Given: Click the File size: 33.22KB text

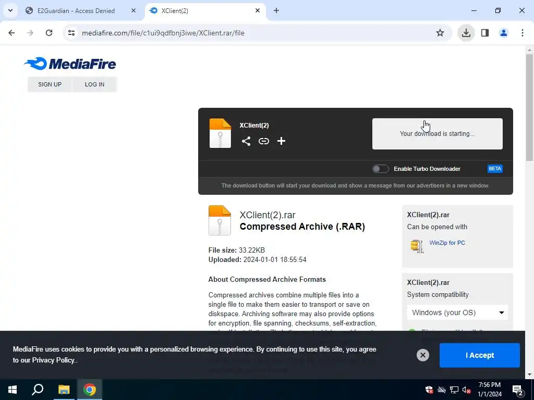Looking at the screenshot, I should click(x=237, y=251).
